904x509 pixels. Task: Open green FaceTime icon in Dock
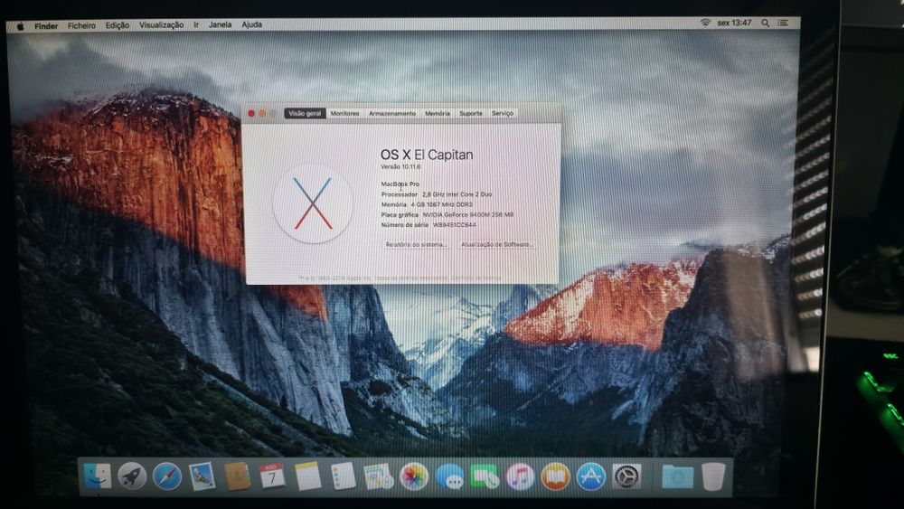(485, 477)
